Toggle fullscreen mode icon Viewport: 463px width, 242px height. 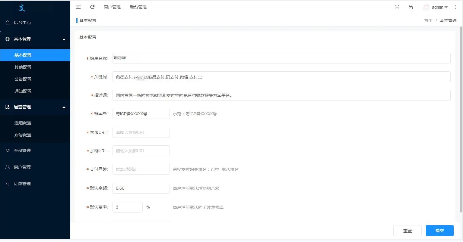tap(397, 7)
